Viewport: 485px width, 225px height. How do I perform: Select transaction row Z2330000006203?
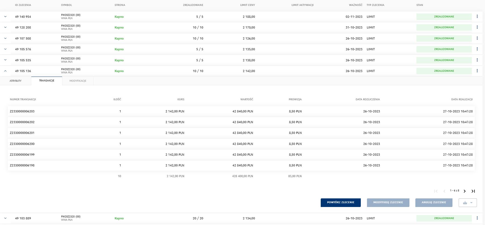[x=22, y=111]
